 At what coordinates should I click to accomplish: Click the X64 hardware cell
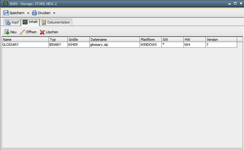195,45
